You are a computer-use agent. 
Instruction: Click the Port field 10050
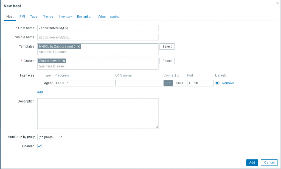[200, 83]
